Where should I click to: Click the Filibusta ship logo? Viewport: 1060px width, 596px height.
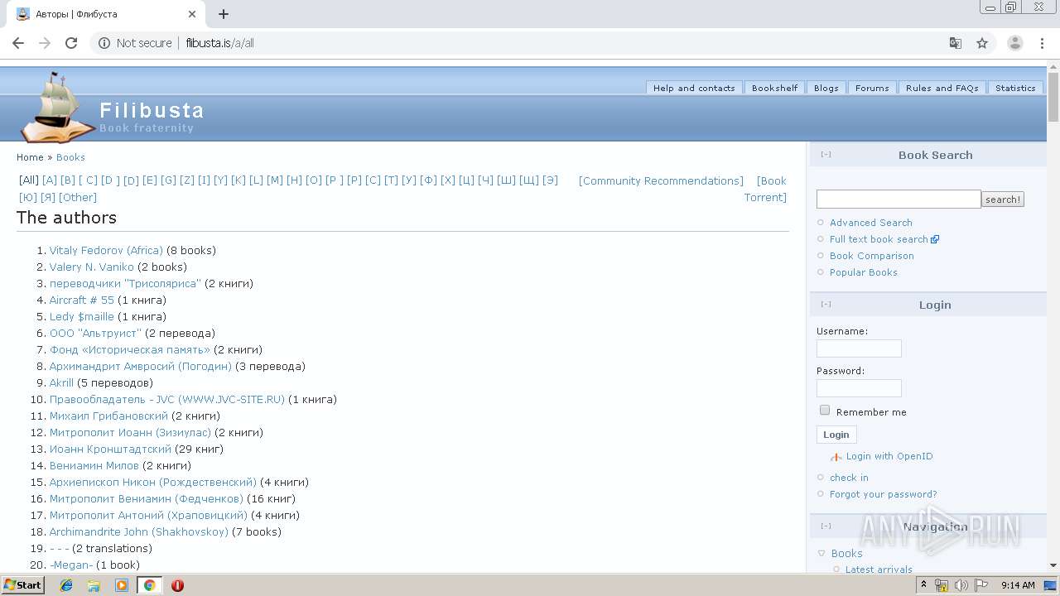coord(56,108)
